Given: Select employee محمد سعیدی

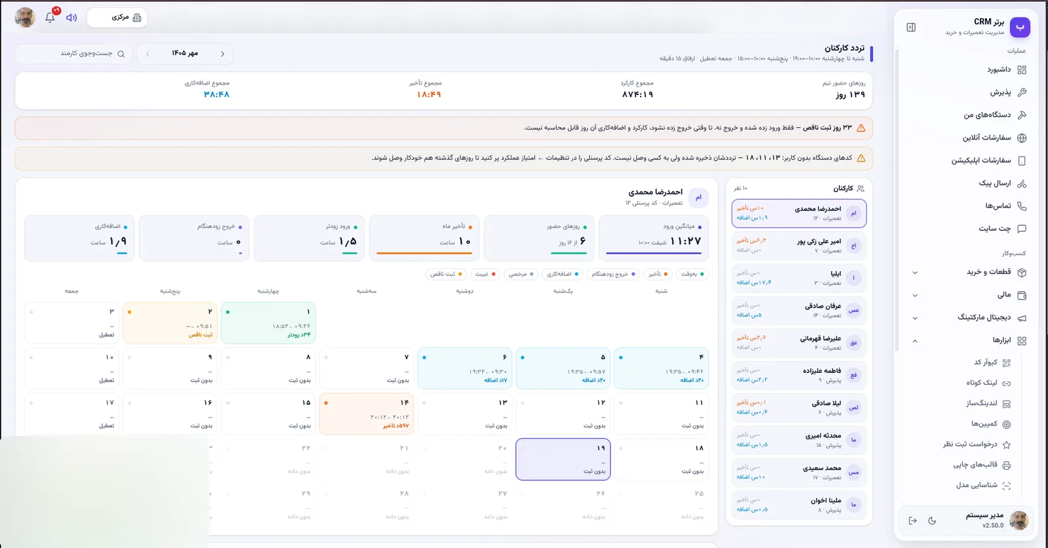Looking at the screenshot, I should point(799,472).
